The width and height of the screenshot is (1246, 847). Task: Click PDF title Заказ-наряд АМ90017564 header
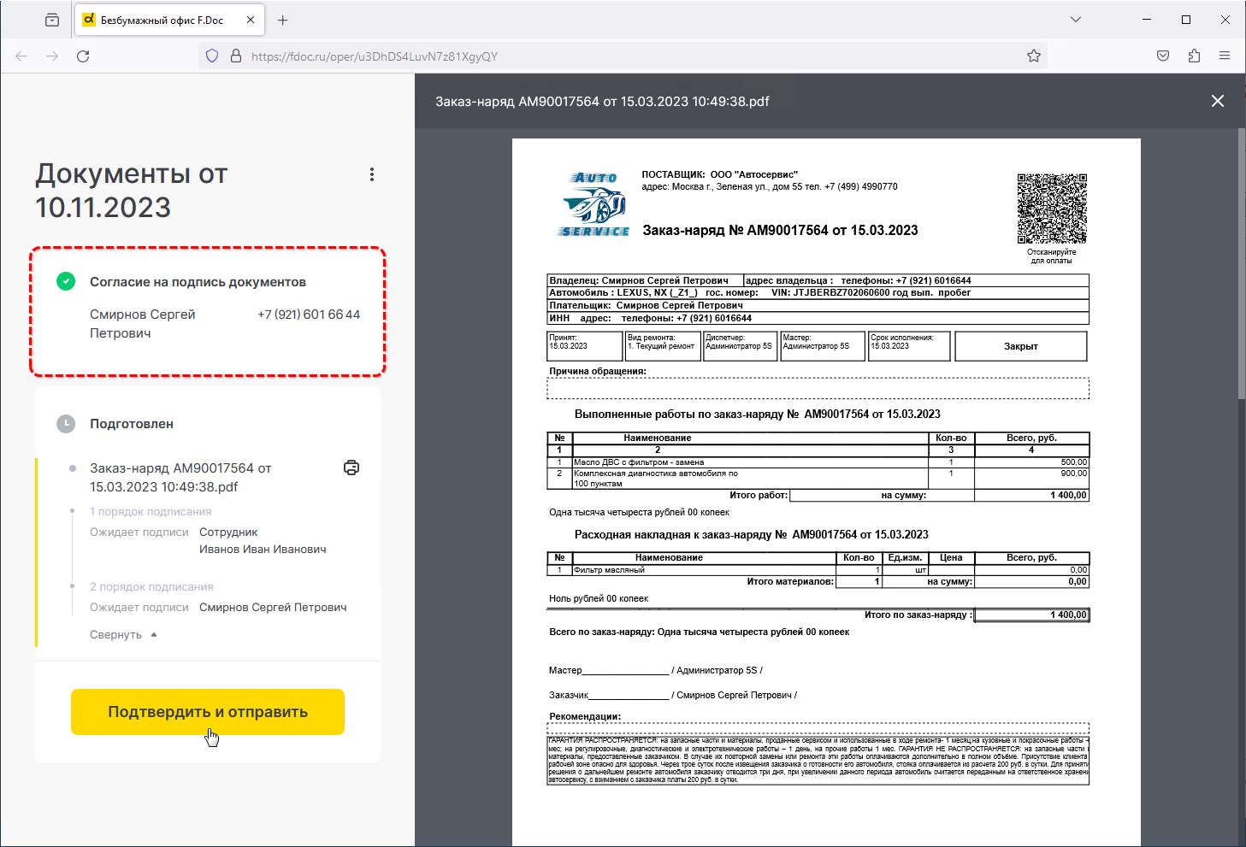click(x=602, y=101)
